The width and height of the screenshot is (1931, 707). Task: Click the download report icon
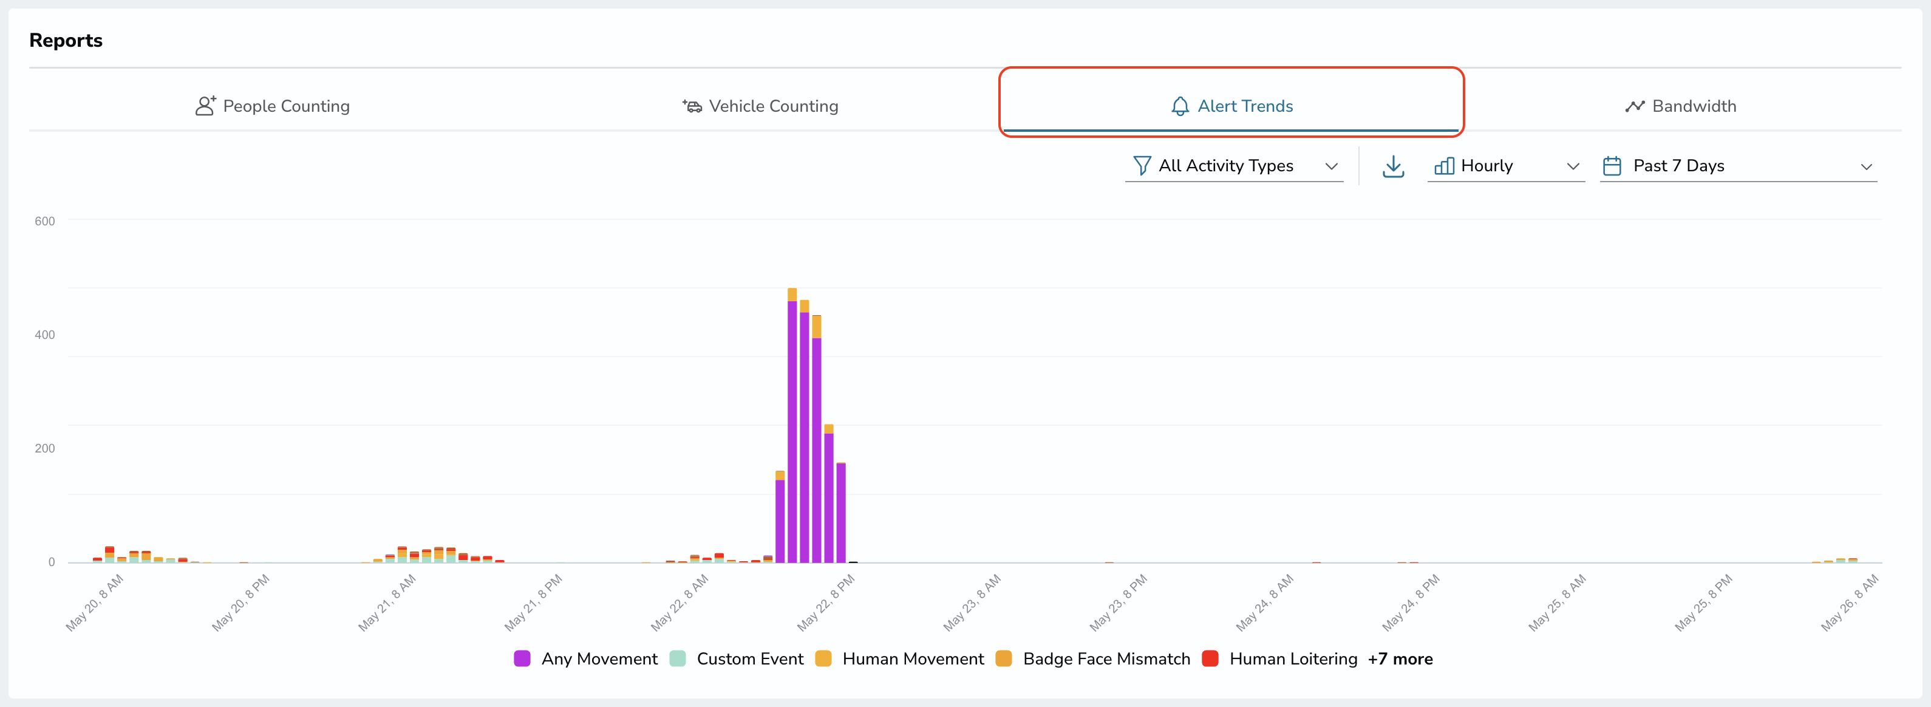coord(1393,166)
